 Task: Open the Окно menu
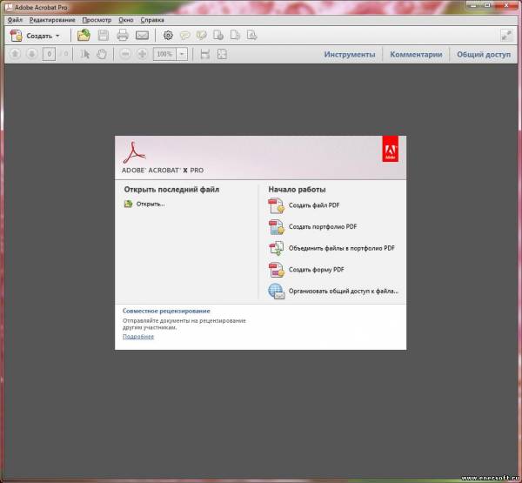click(x=126, y=20)
